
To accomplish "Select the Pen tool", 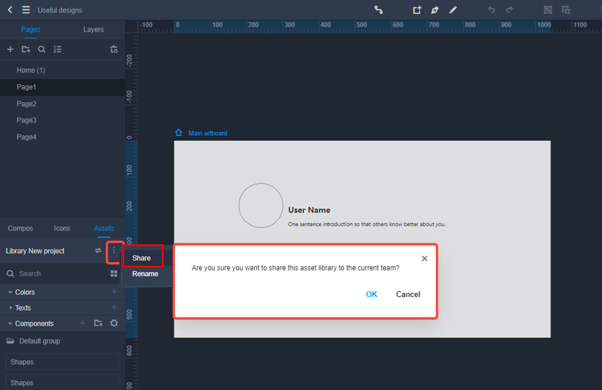I will [x=435, y=10].
